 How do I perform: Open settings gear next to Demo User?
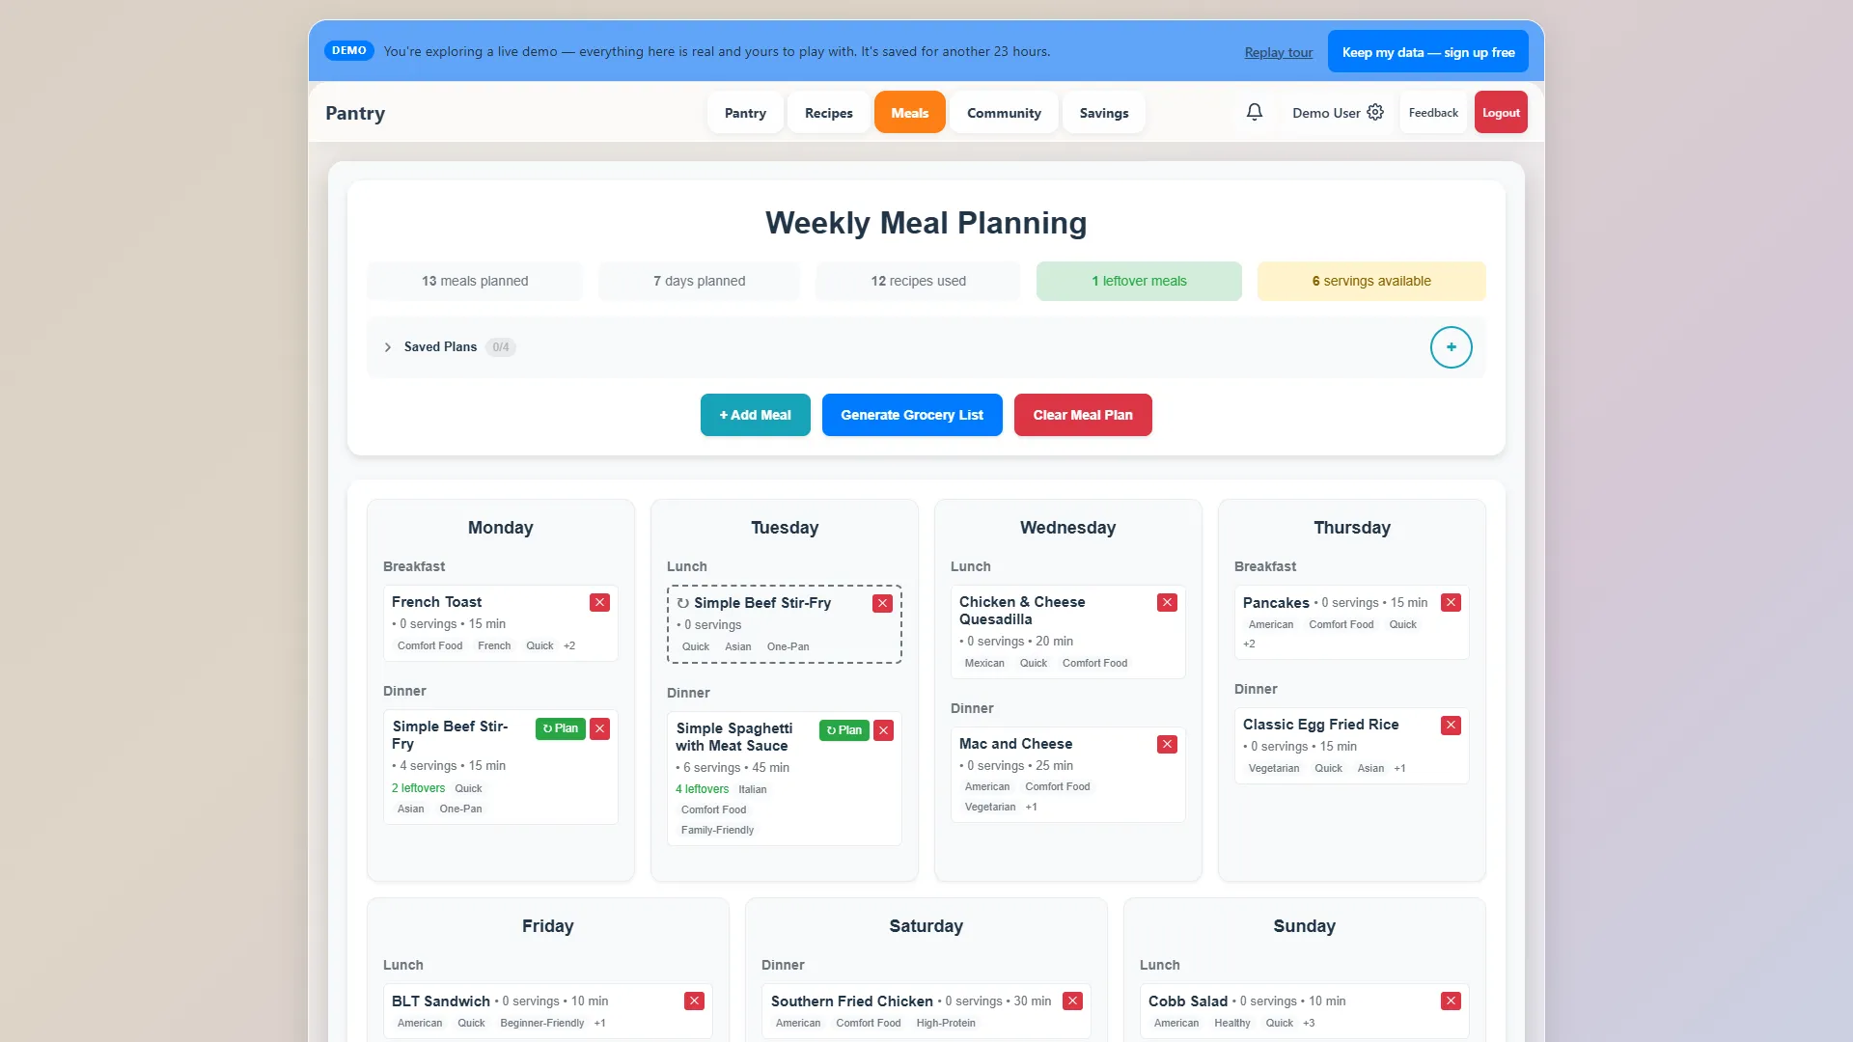click(1375, 112)
